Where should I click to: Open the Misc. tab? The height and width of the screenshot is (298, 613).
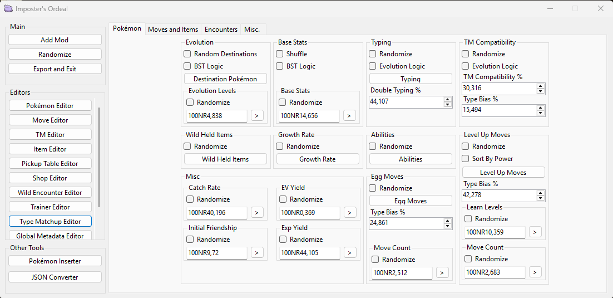pos(253,30)
